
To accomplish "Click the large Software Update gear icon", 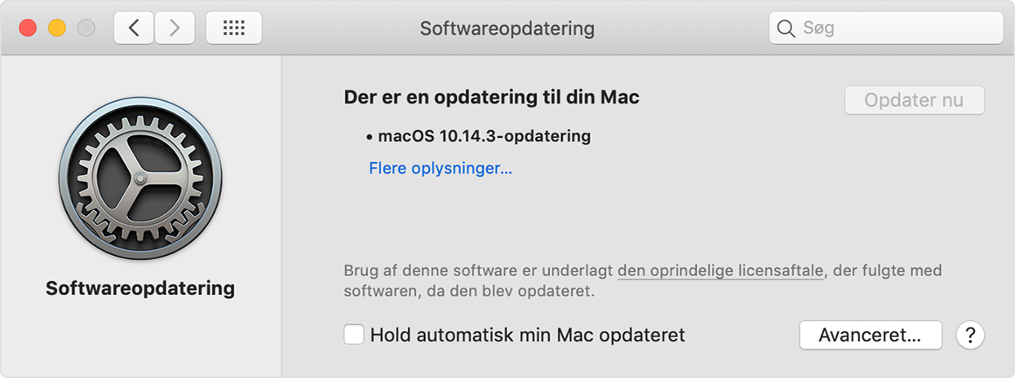I will (x=140, y=178).
